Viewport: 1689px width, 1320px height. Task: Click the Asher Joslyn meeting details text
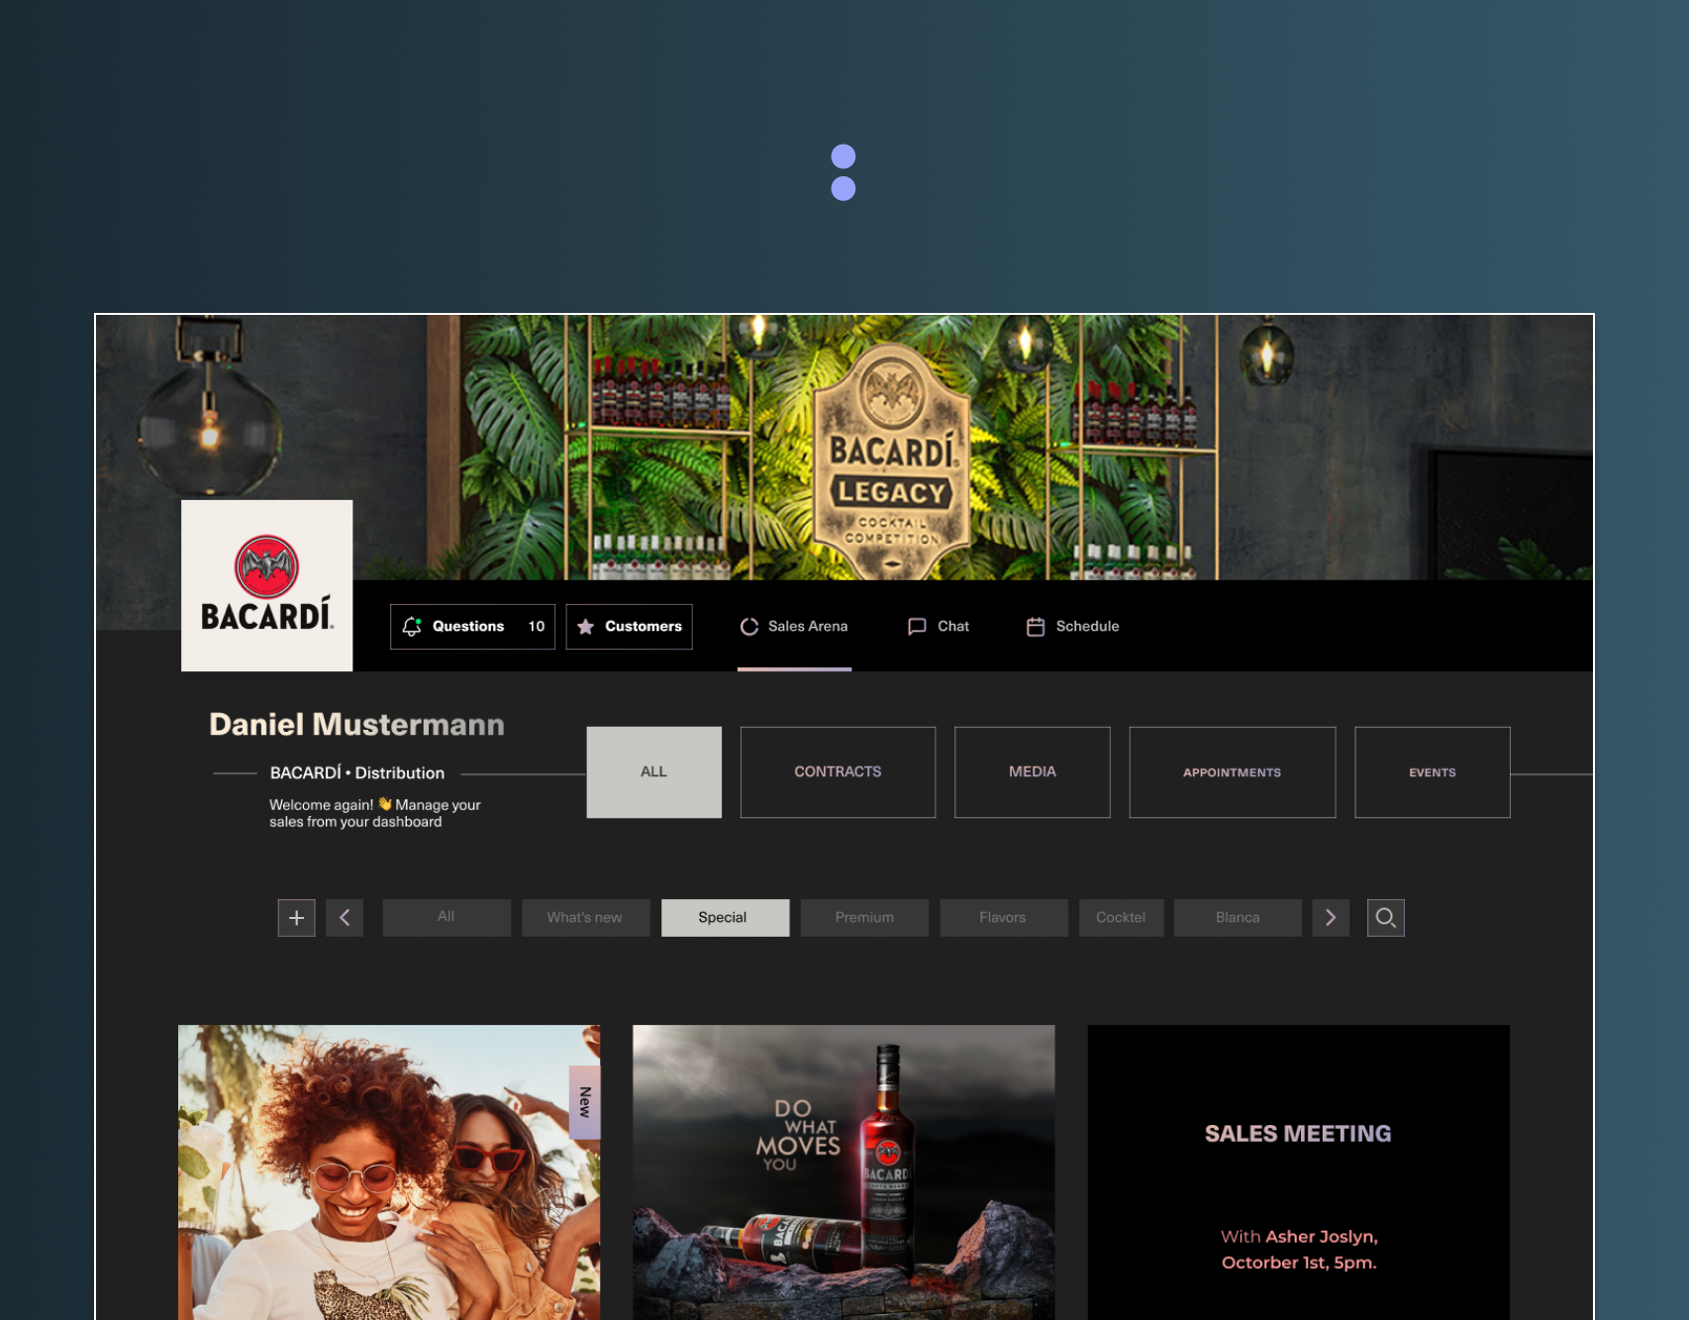tap(1299, 1250)
